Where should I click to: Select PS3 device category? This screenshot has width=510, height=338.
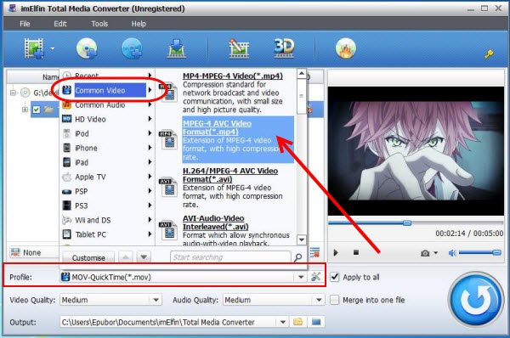click(107, 206)
